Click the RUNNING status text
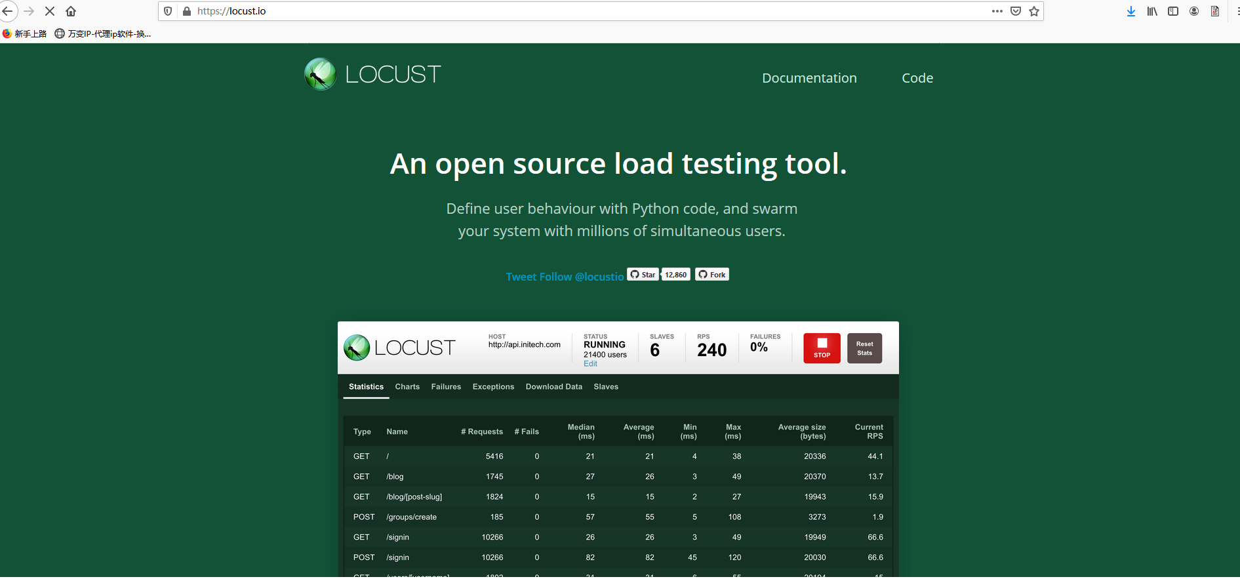The width and height of the screenshot is (1240, 579). click(605, 345)
